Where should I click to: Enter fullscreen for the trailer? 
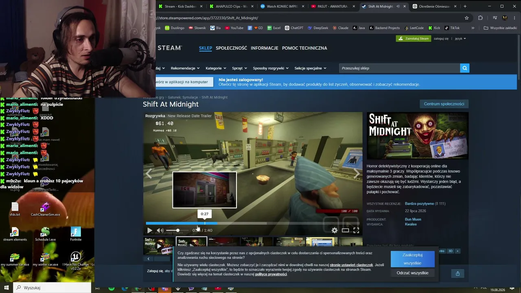click(x=356, y=230)
